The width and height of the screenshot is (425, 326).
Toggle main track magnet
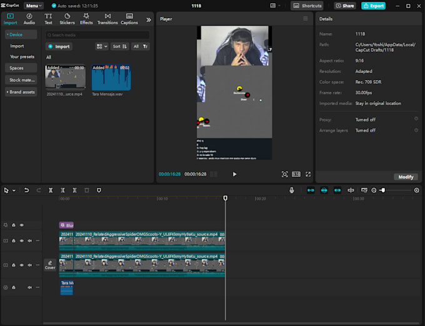[x=311, y=190]
